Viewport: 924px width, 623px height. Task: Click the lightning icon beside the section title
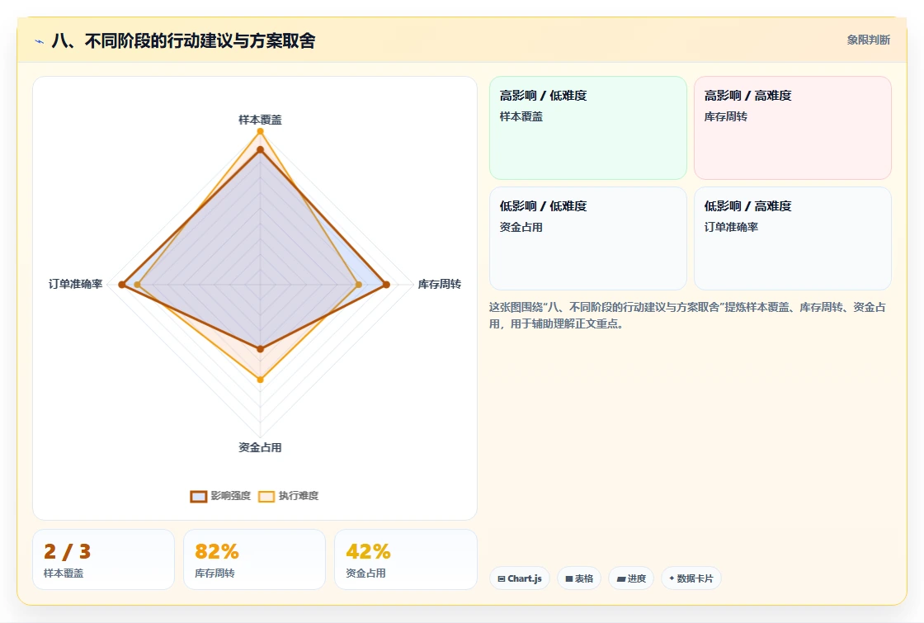(40, 41)
